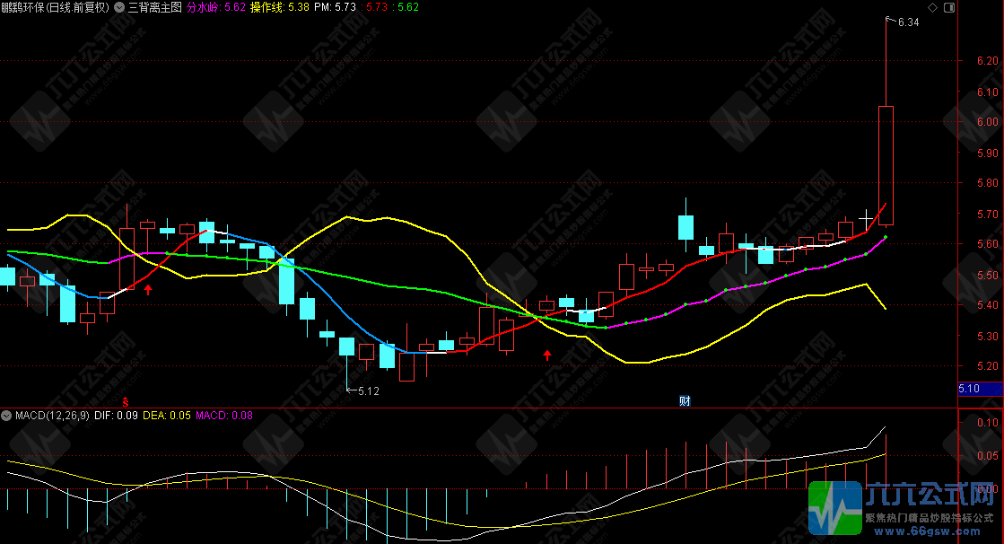The image size is (1004, 544).
Task: Select the tall final red candlestick
Action: point(886,164)
